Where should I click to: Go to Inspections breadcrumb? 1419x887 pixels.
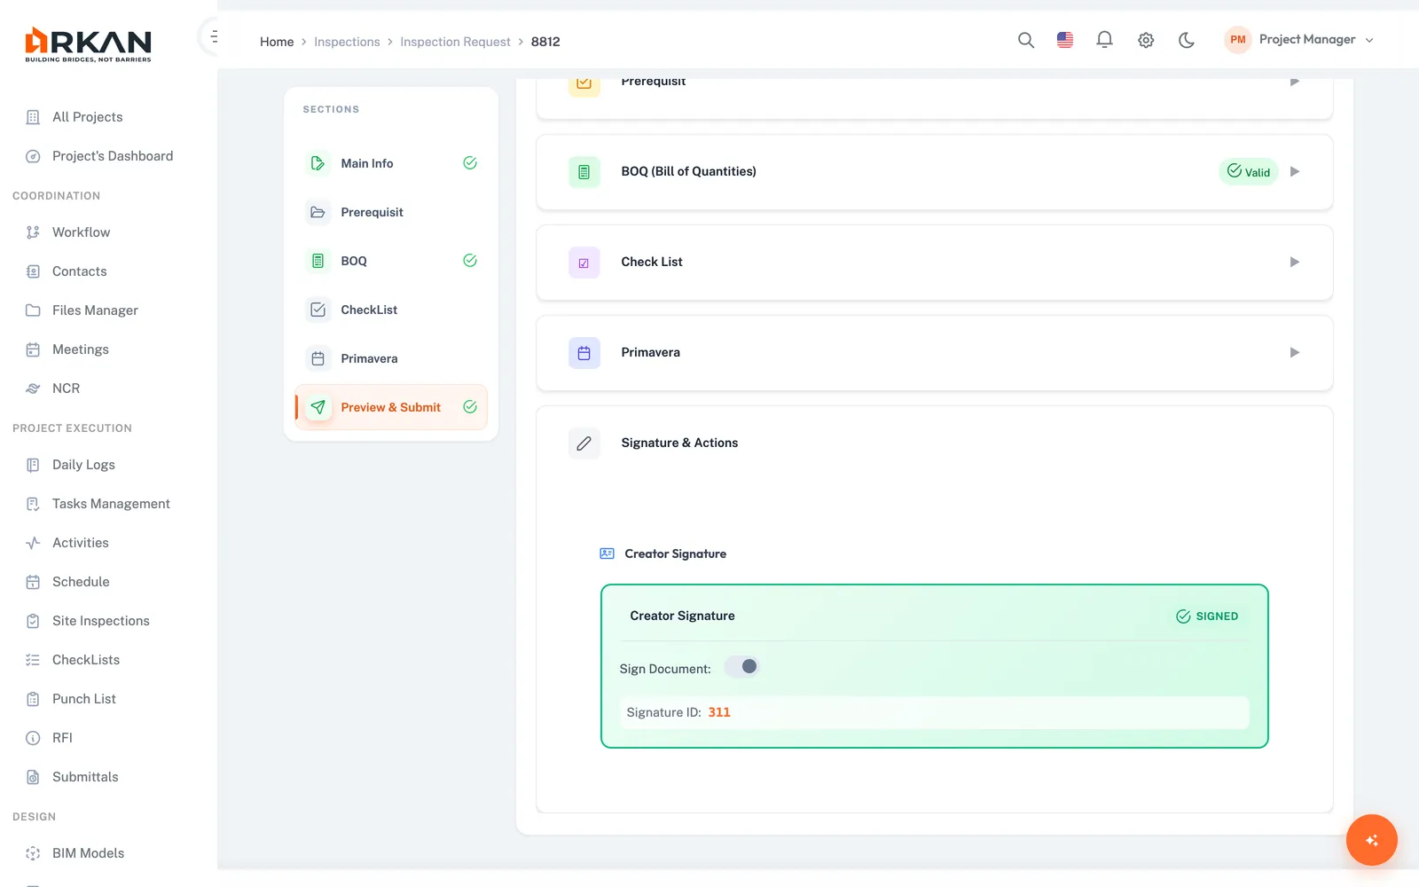click(347, 42)
